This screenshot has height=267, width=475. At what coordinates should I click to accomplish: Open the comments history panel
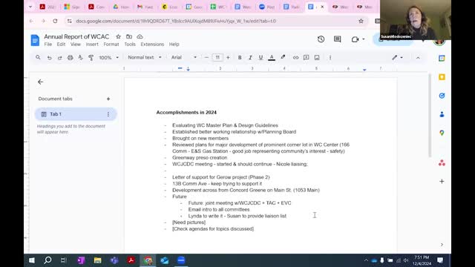click(x=337, y=39)
